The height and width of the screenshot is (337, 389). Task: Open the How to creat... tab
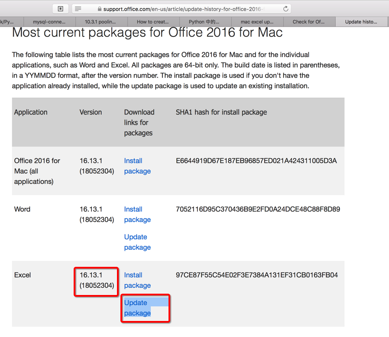[x=153, y=22]
